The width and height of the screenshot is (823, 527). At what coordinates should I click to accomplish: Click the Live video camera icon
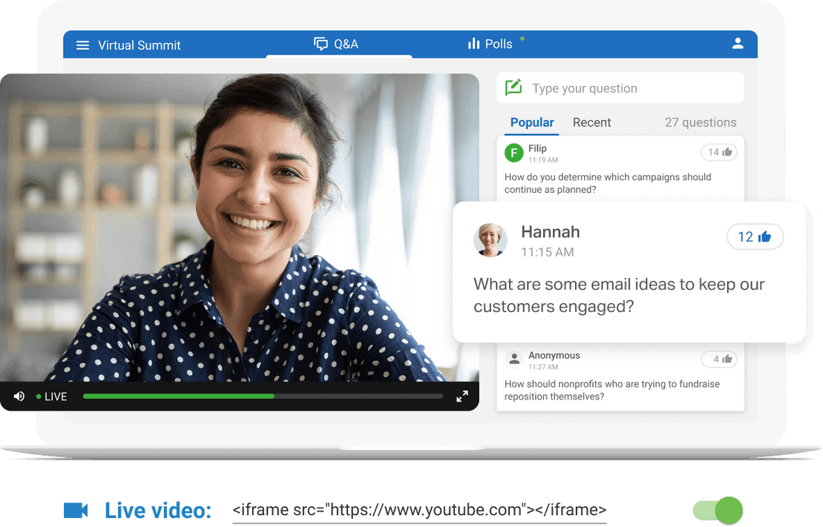[75, 510]
